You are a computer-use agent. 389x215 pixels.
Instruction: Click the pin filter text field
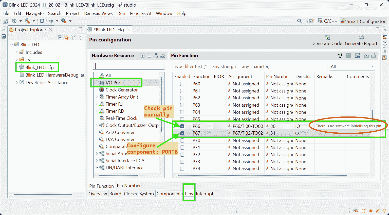coord(250,66)
